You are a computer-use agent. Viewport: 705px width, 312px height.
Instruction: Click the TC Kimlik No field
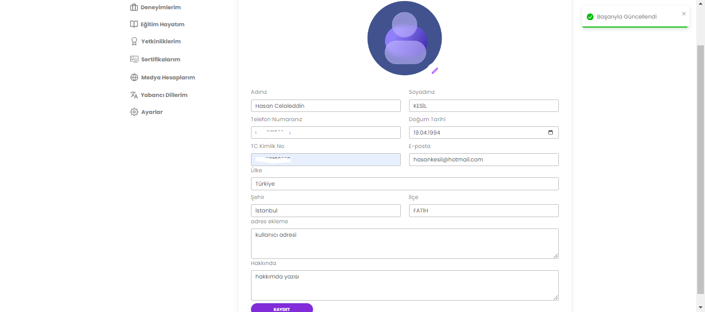pos(326,159)
